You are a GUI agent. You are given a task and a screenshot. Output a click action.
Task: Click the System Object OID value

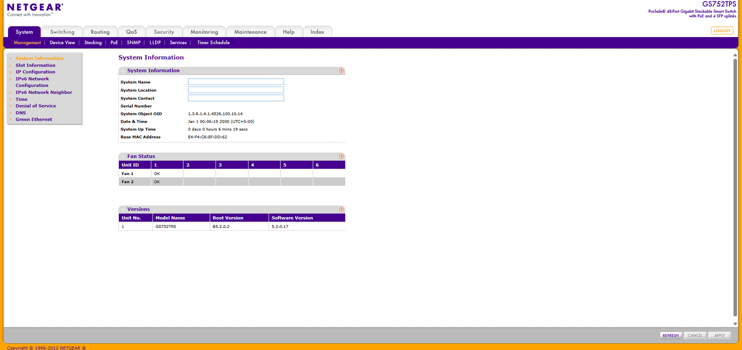pos(215,114)
